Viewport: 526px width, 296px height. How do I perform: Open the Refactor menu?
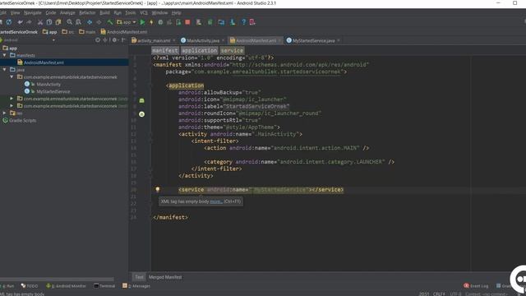[x=87, y=13]
